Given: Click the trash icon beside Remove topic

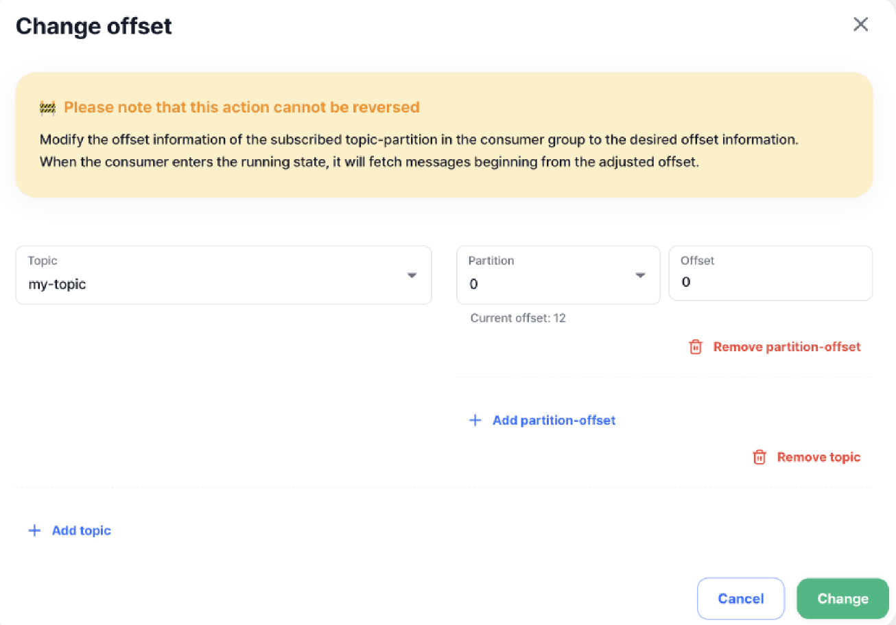Looking at the screenshot, I should point(759,457).
